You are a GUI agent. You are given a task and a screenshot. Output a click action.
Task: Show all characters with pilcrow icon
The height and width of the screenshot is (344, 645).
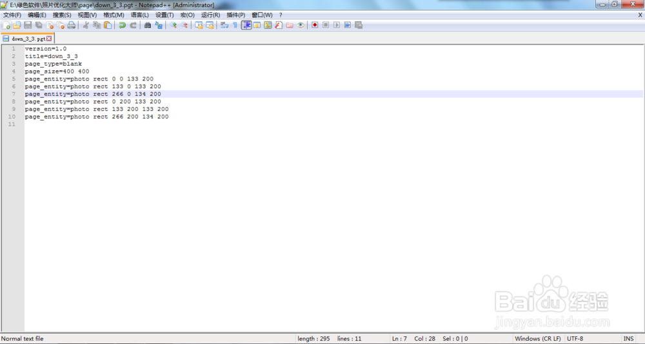point(235,25)
